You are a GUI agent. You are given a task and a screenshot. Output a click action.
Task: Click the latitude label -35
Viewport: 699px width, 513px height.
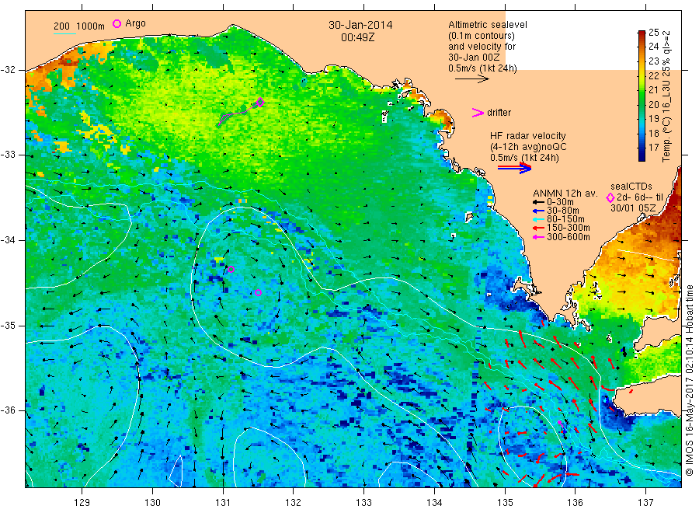(x=8, y=325)
